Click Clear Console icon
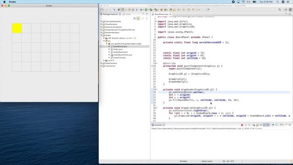The image size is (293, 165). tap(254, 125)
